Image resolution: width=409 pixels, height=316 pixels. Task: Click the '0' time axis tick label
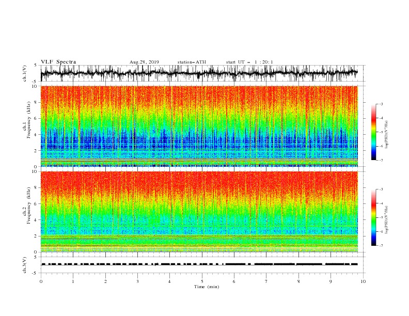click(41, 281)
